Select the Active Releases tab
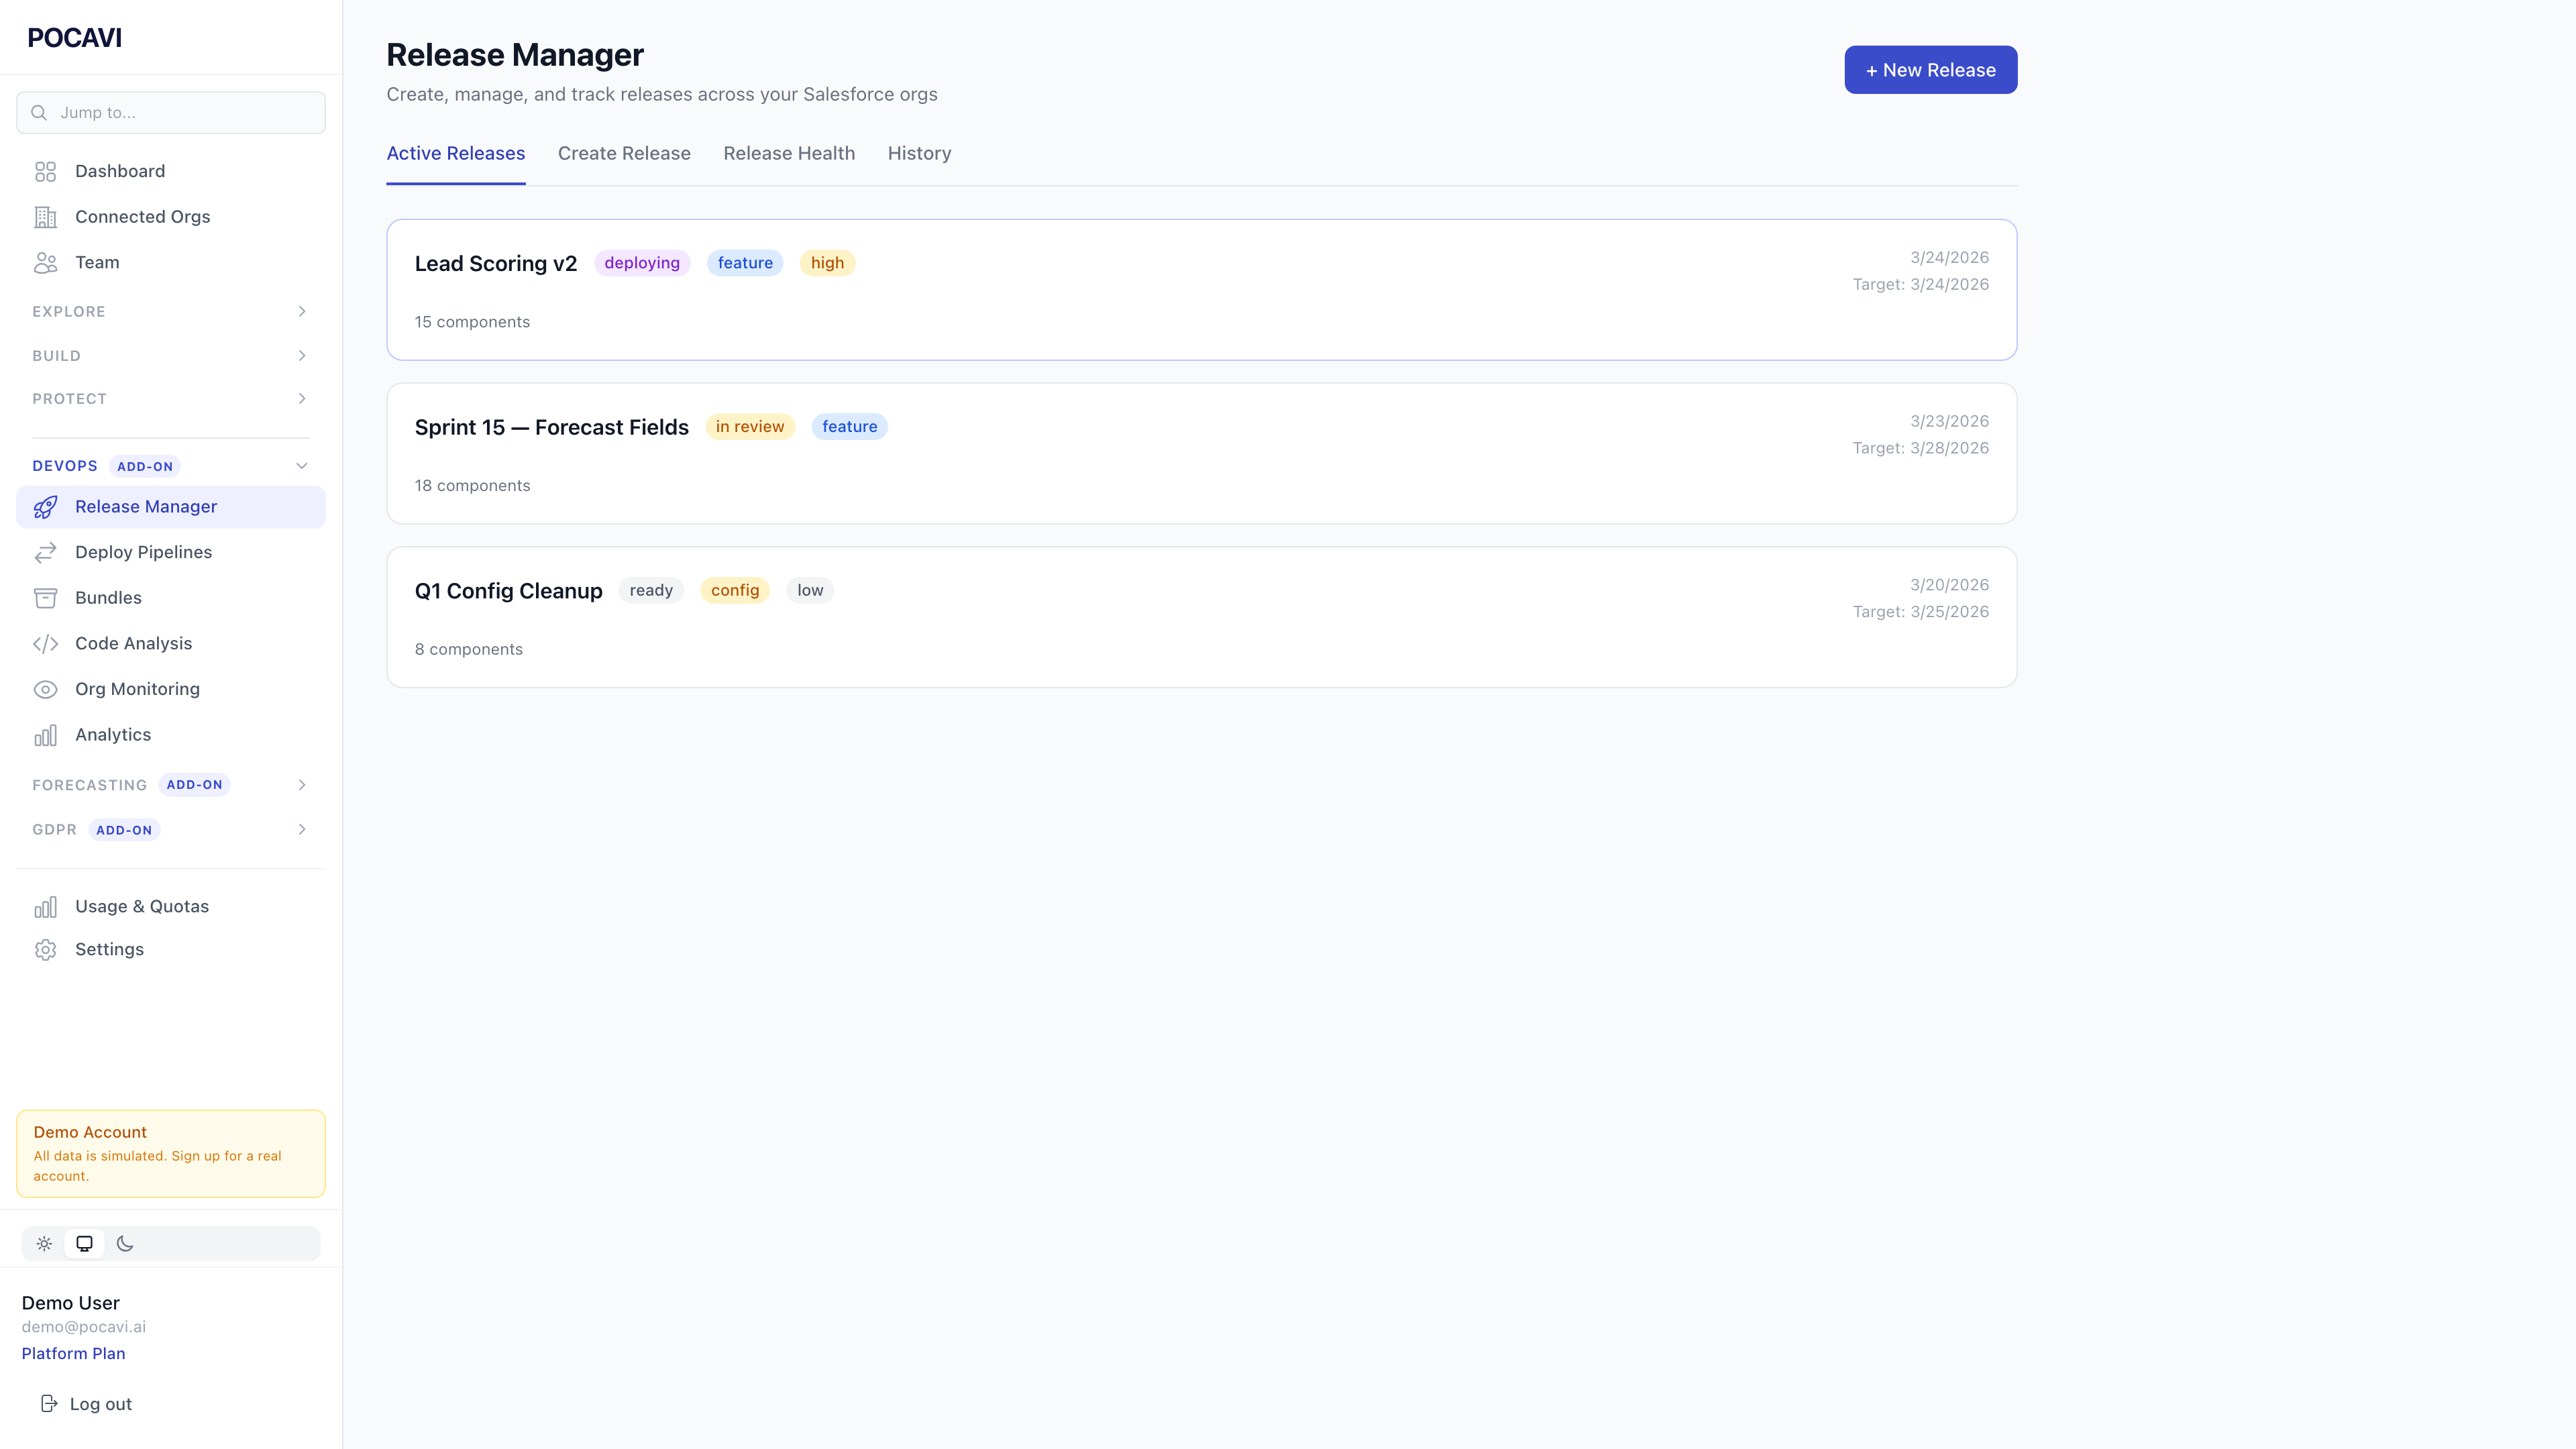This screenshot has width=2576, height=1449. (x=456, y=153)
